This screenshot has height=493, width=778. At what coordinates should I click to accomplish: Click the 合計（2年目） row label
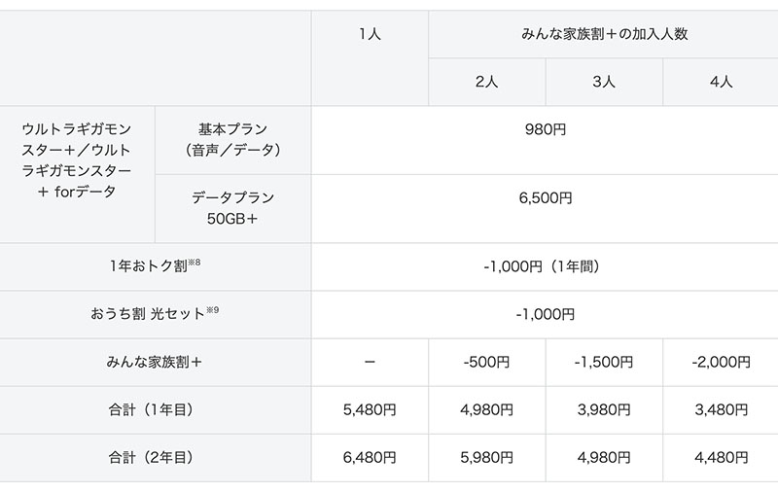coord(152,457)
